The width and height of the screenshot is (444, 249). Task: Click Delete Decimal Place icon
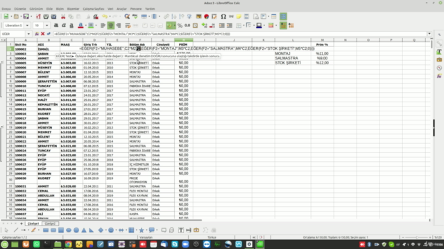coord(212,26)
